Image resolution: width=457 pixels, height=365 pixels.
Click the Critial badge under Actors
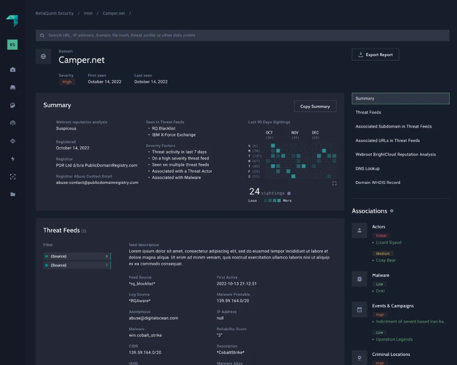tap(381, 235)
